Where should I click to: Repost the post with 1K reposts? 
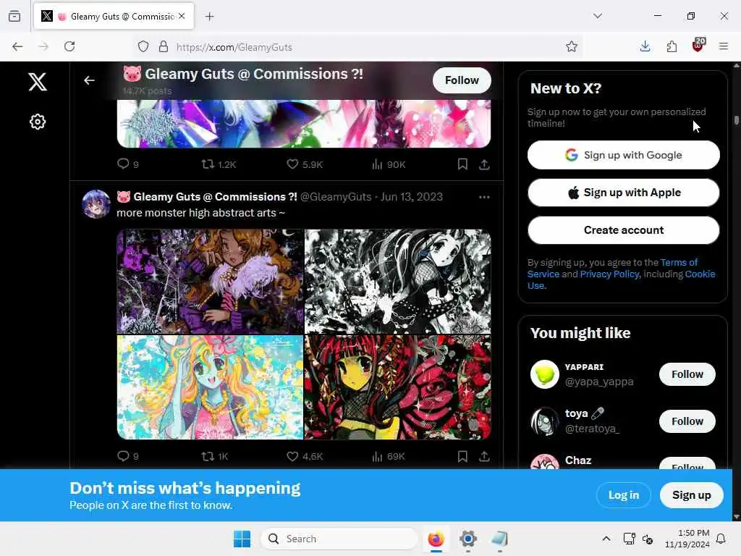(215, 456)
